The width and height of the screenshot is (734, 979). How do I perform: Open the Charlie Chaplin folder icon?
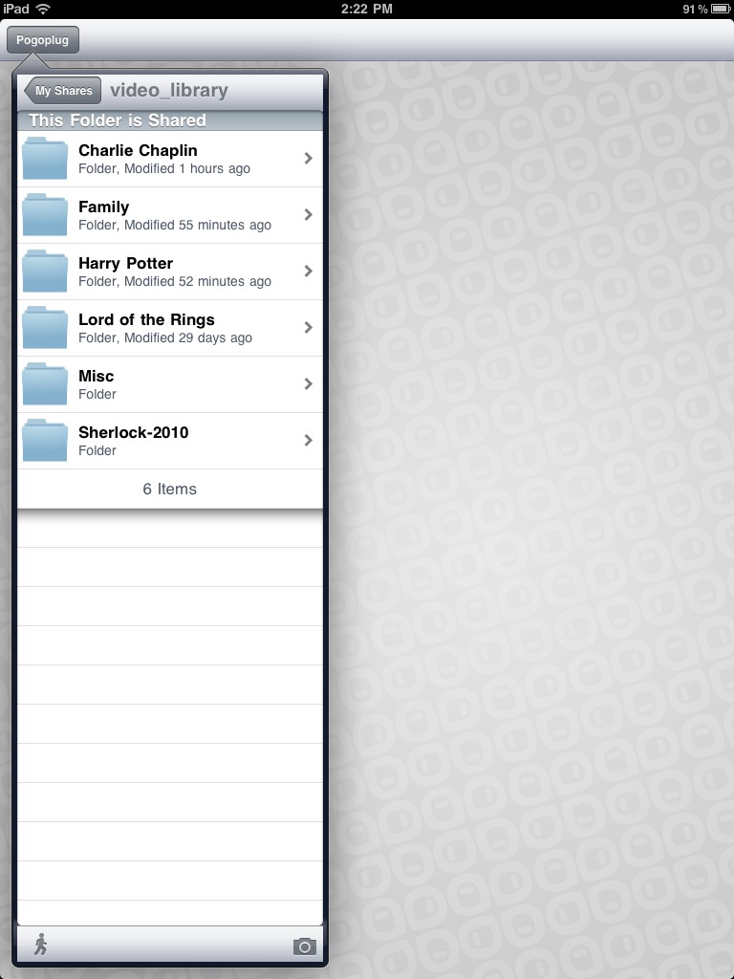pyautogui.click(x=45, y=158)
